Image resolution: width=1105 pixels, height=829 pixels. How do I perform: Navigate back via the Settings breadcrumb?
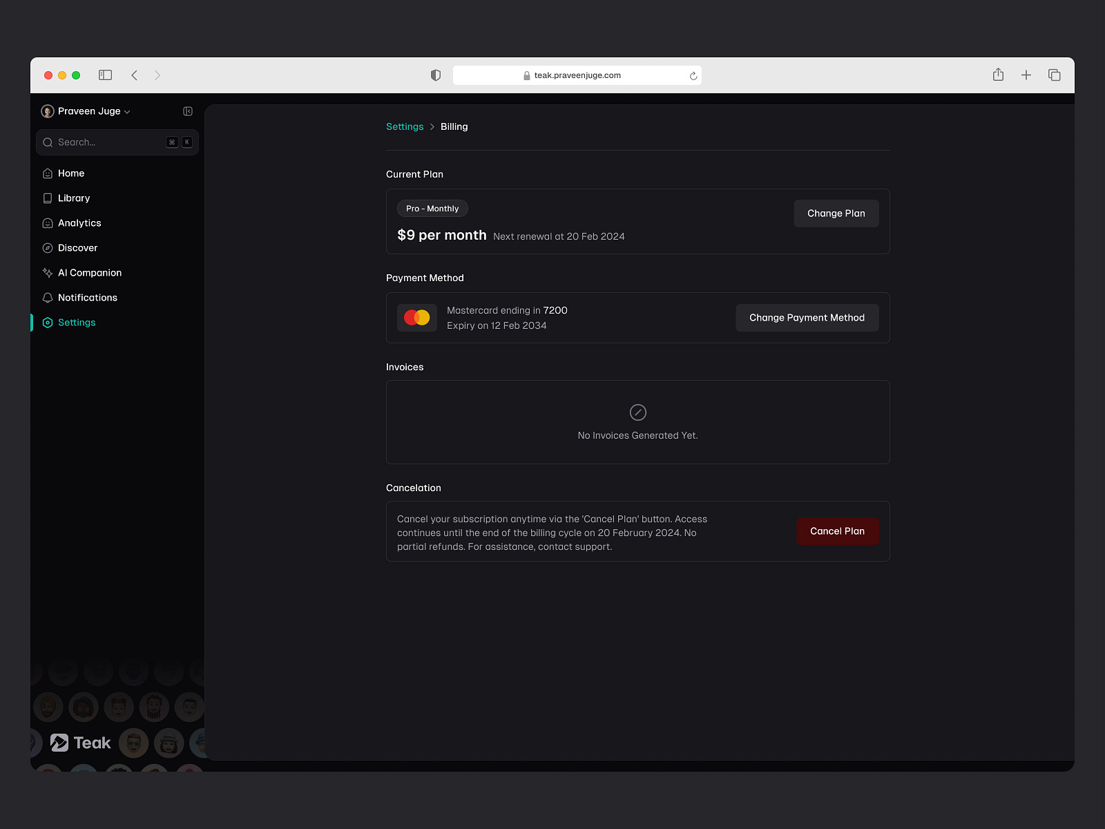click(405, 126)
